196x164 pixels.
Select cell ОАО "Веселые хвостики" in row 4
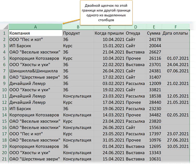pyautogui.click(x=35, y=52)
